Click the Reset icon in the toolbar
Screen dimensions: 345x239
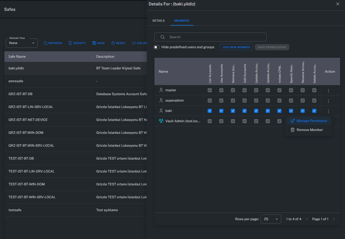pos(113,43)
